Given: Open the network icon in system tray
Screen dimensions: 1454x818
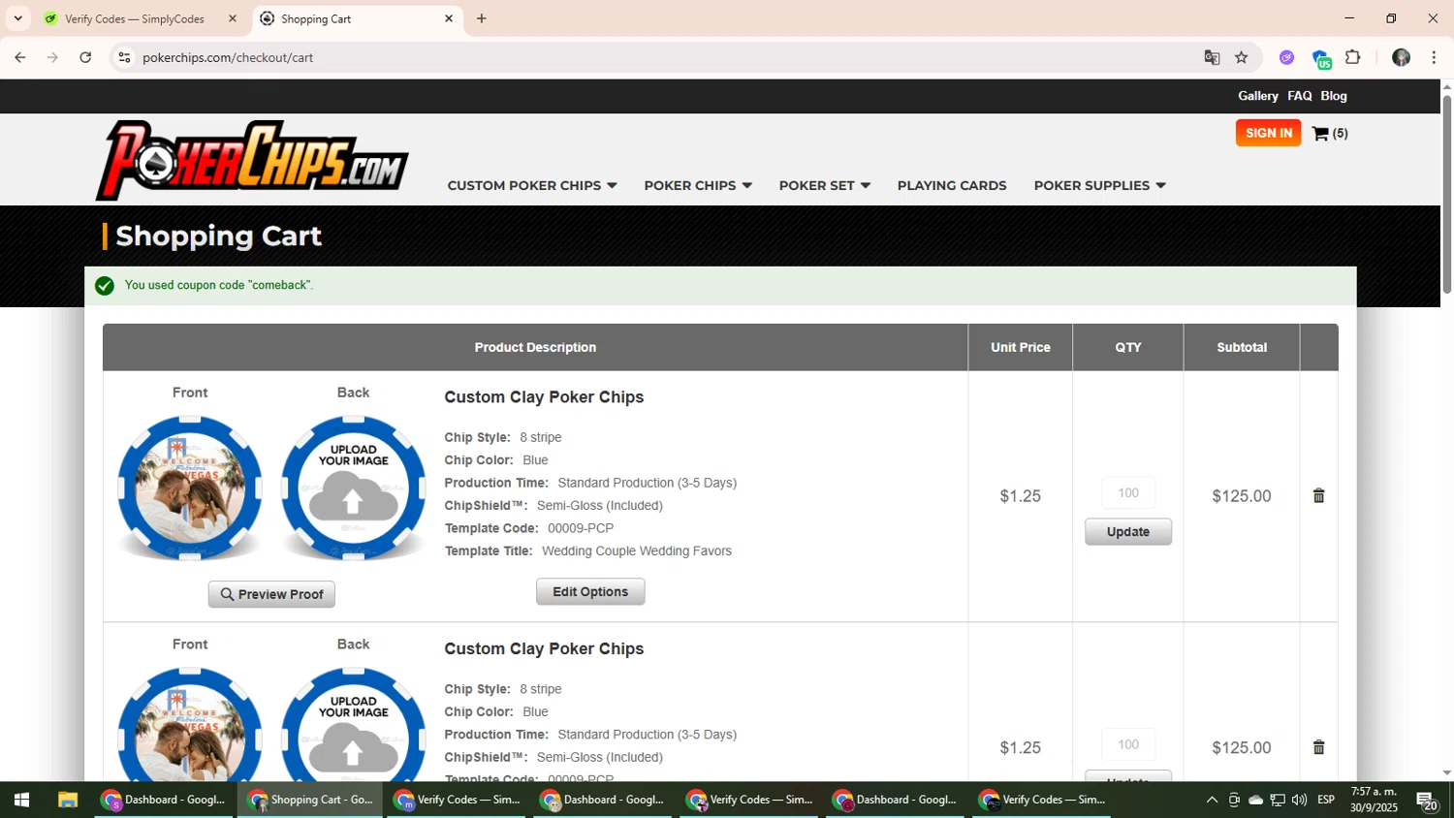Looking at the screenshot, I should pos(1278,800).
